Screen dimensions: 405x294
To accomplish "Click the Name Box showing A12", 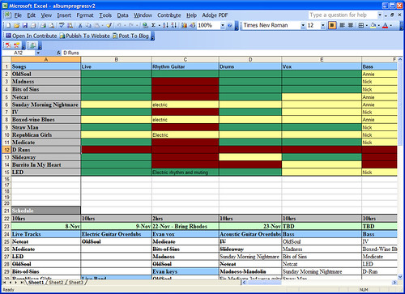I will tap(19, 53).
